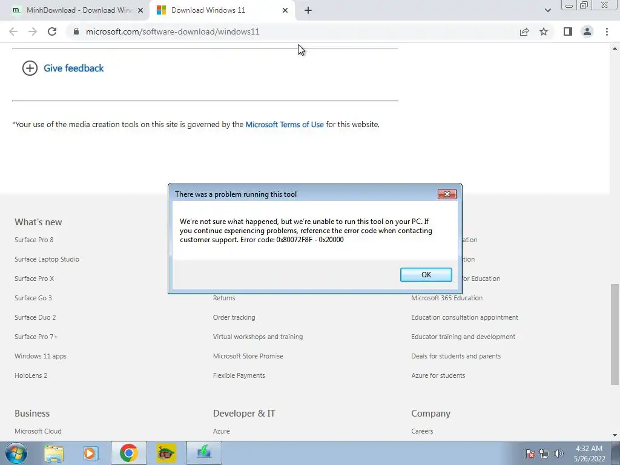Open the Windows Start orb
Image resolution: width=620 pixels, height=465 pixels.
click(16, 453)
